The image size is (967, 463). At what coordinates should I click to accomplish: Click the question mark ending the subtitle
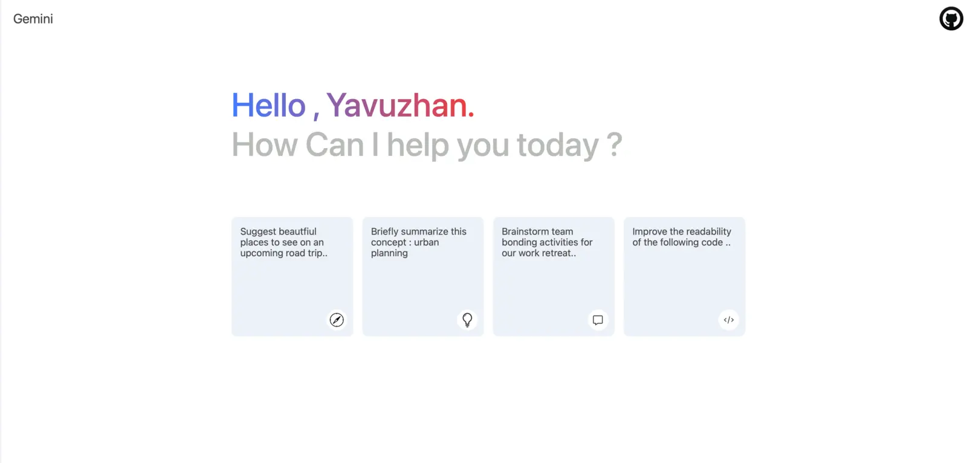[614, 145]
